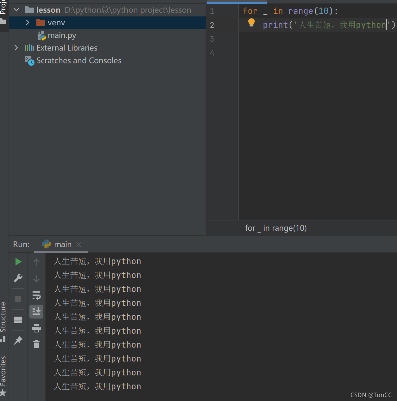Screen dimensions: 397x401
Task: Click the yellow lightbulb intention icon
Action: [x=251, y=23]
